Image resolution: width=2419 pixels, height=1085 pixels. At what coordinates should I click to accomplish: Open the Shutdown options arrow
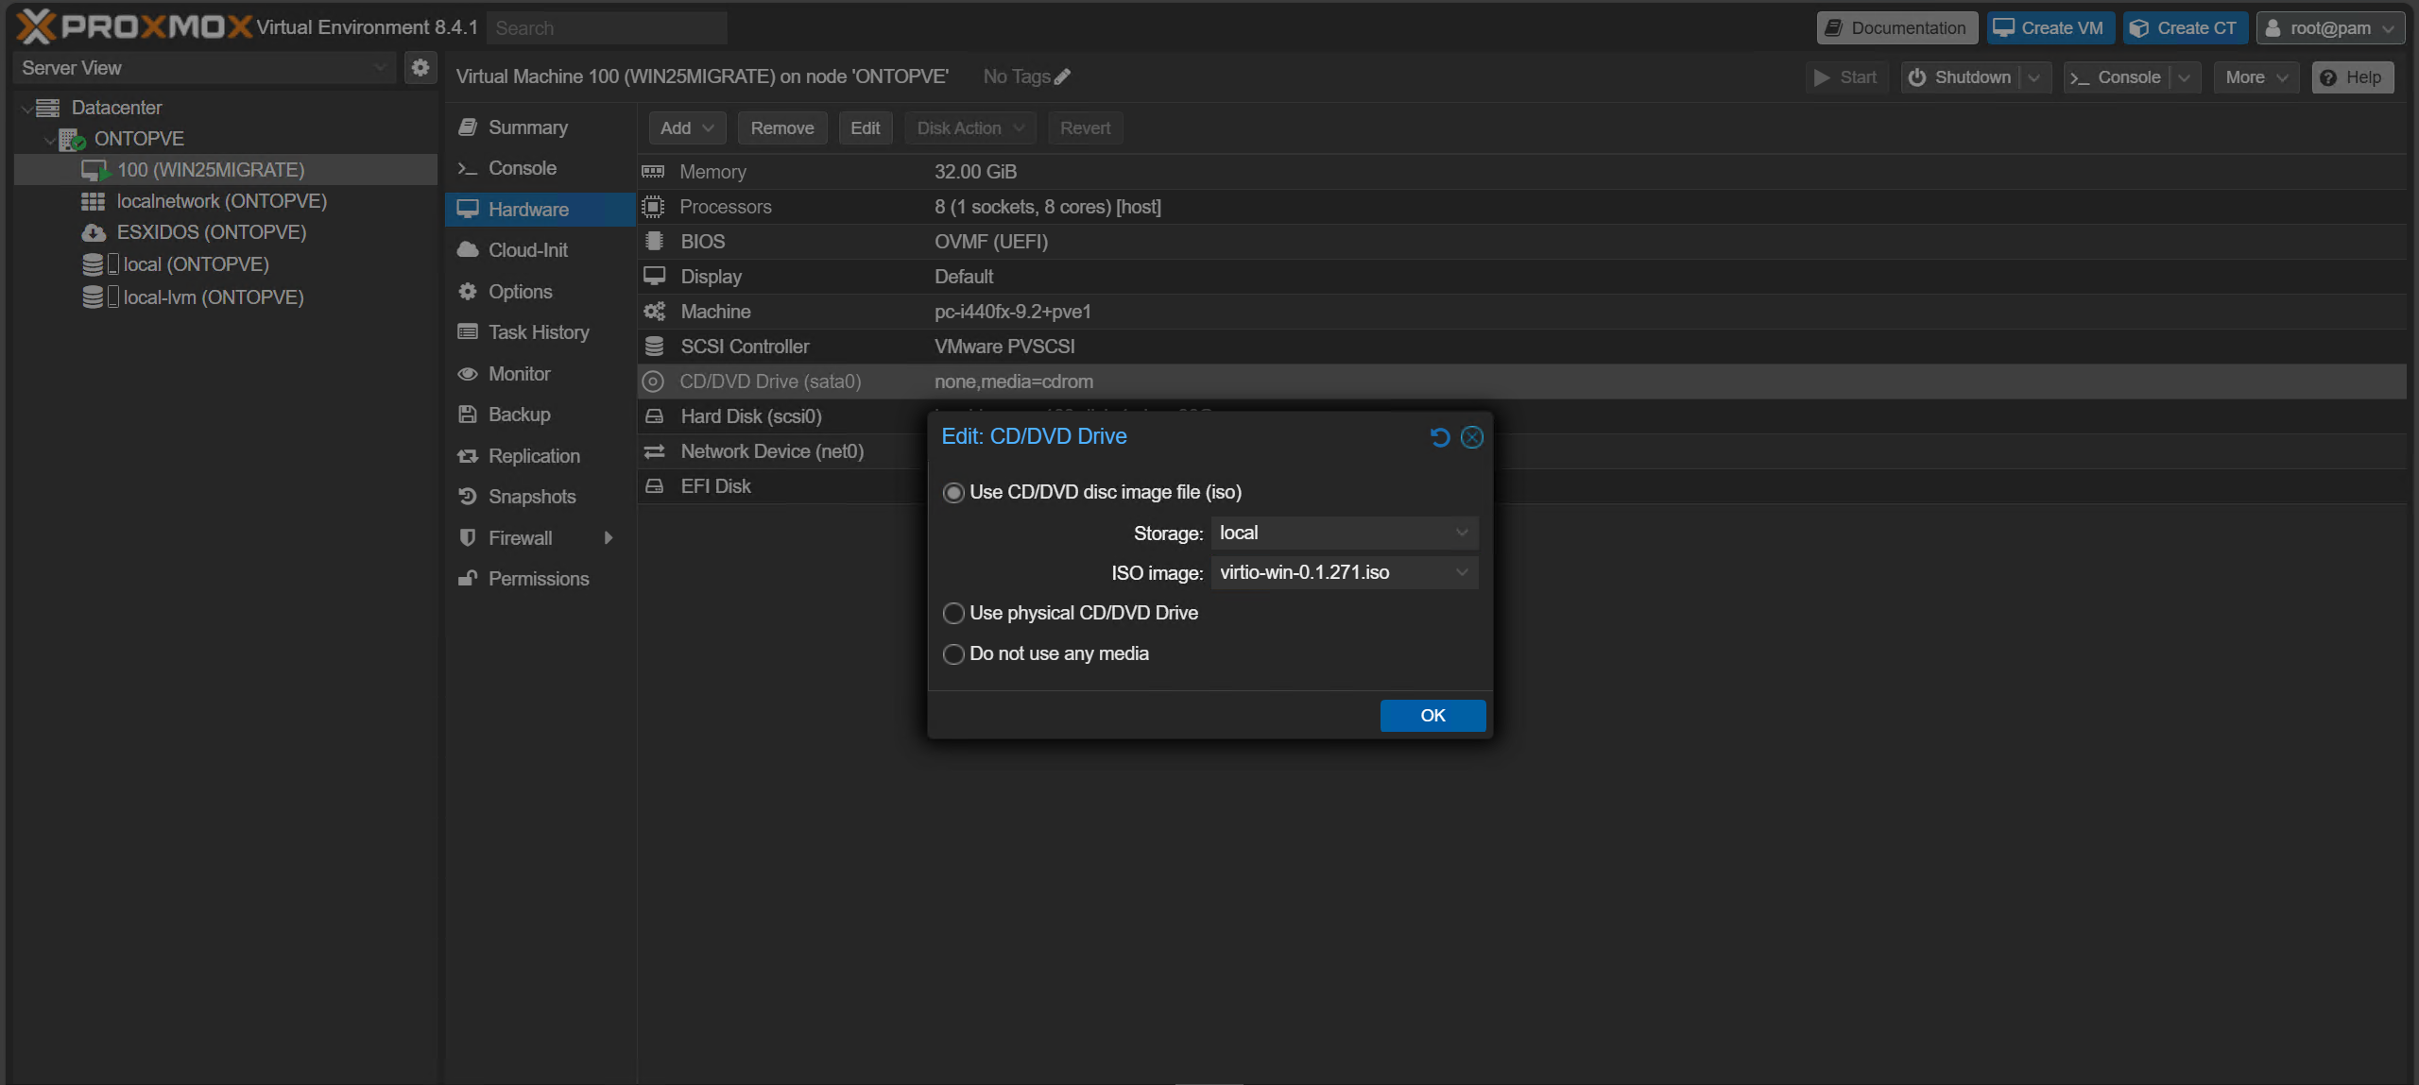click(x=2034, y=77)
